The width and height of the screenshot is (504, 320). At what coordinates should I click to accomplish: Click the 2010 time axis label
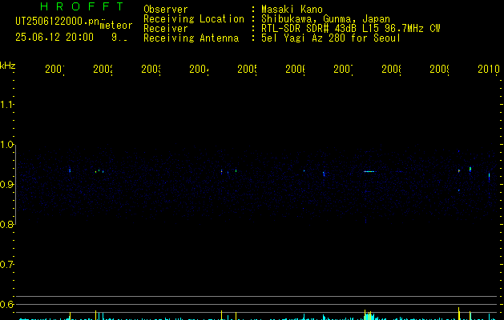489,69
